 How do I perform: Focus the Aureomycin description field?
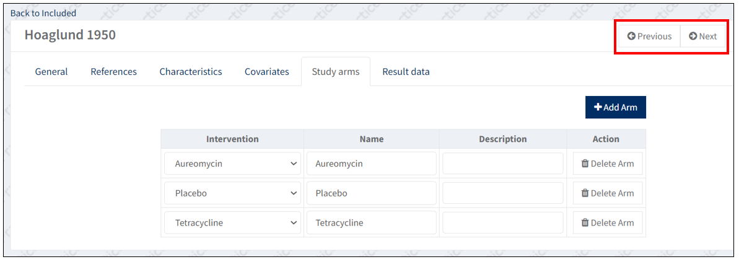(x=502, y=164)
